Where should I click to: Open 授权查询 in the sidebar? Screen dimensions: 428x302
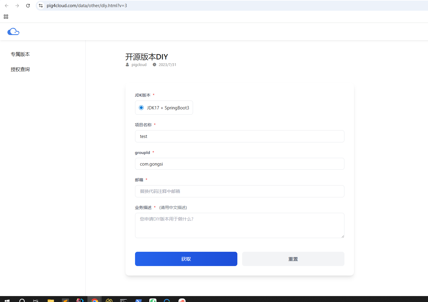click(x=20, y=69)
